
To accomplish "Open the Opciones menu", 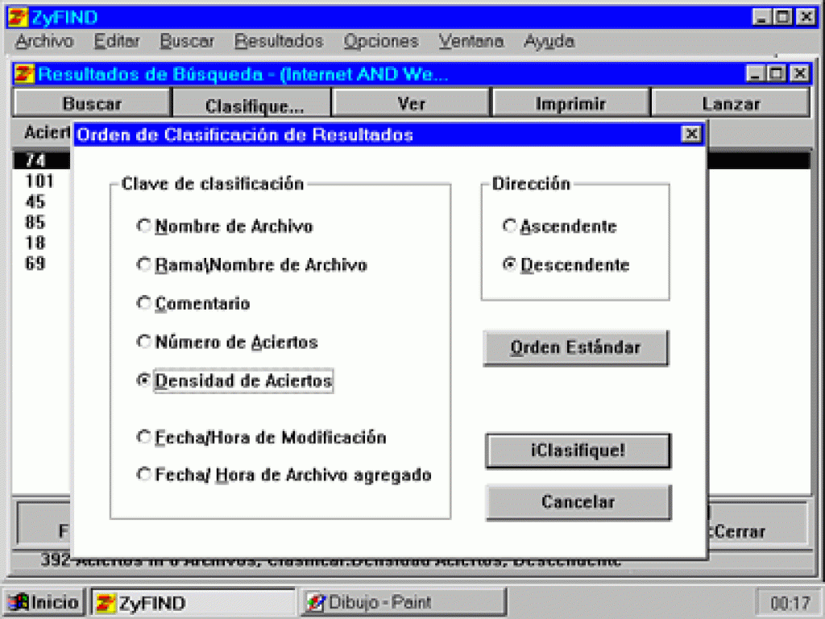I will coord(381,41).
